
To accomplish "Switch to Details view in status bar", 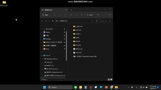I will coord(109,79).
